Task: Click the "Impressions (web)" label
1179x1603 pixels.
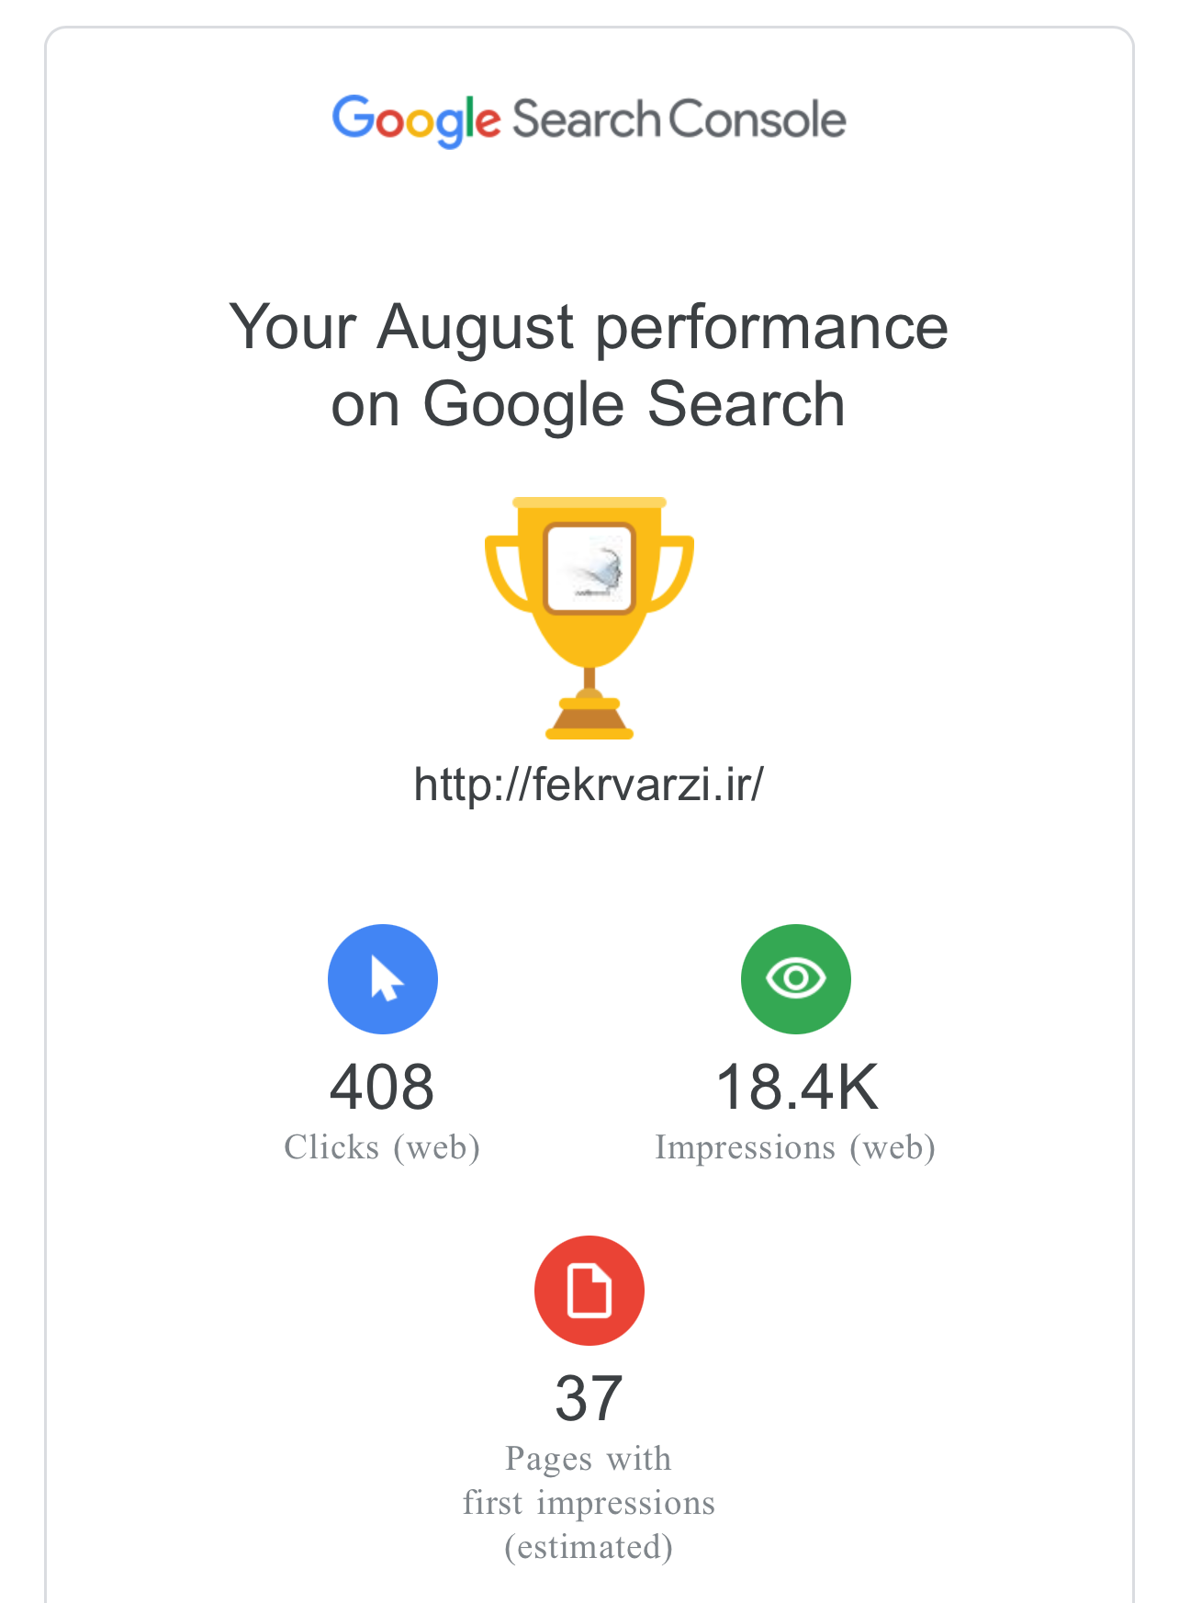Action: pos(795,1147)
